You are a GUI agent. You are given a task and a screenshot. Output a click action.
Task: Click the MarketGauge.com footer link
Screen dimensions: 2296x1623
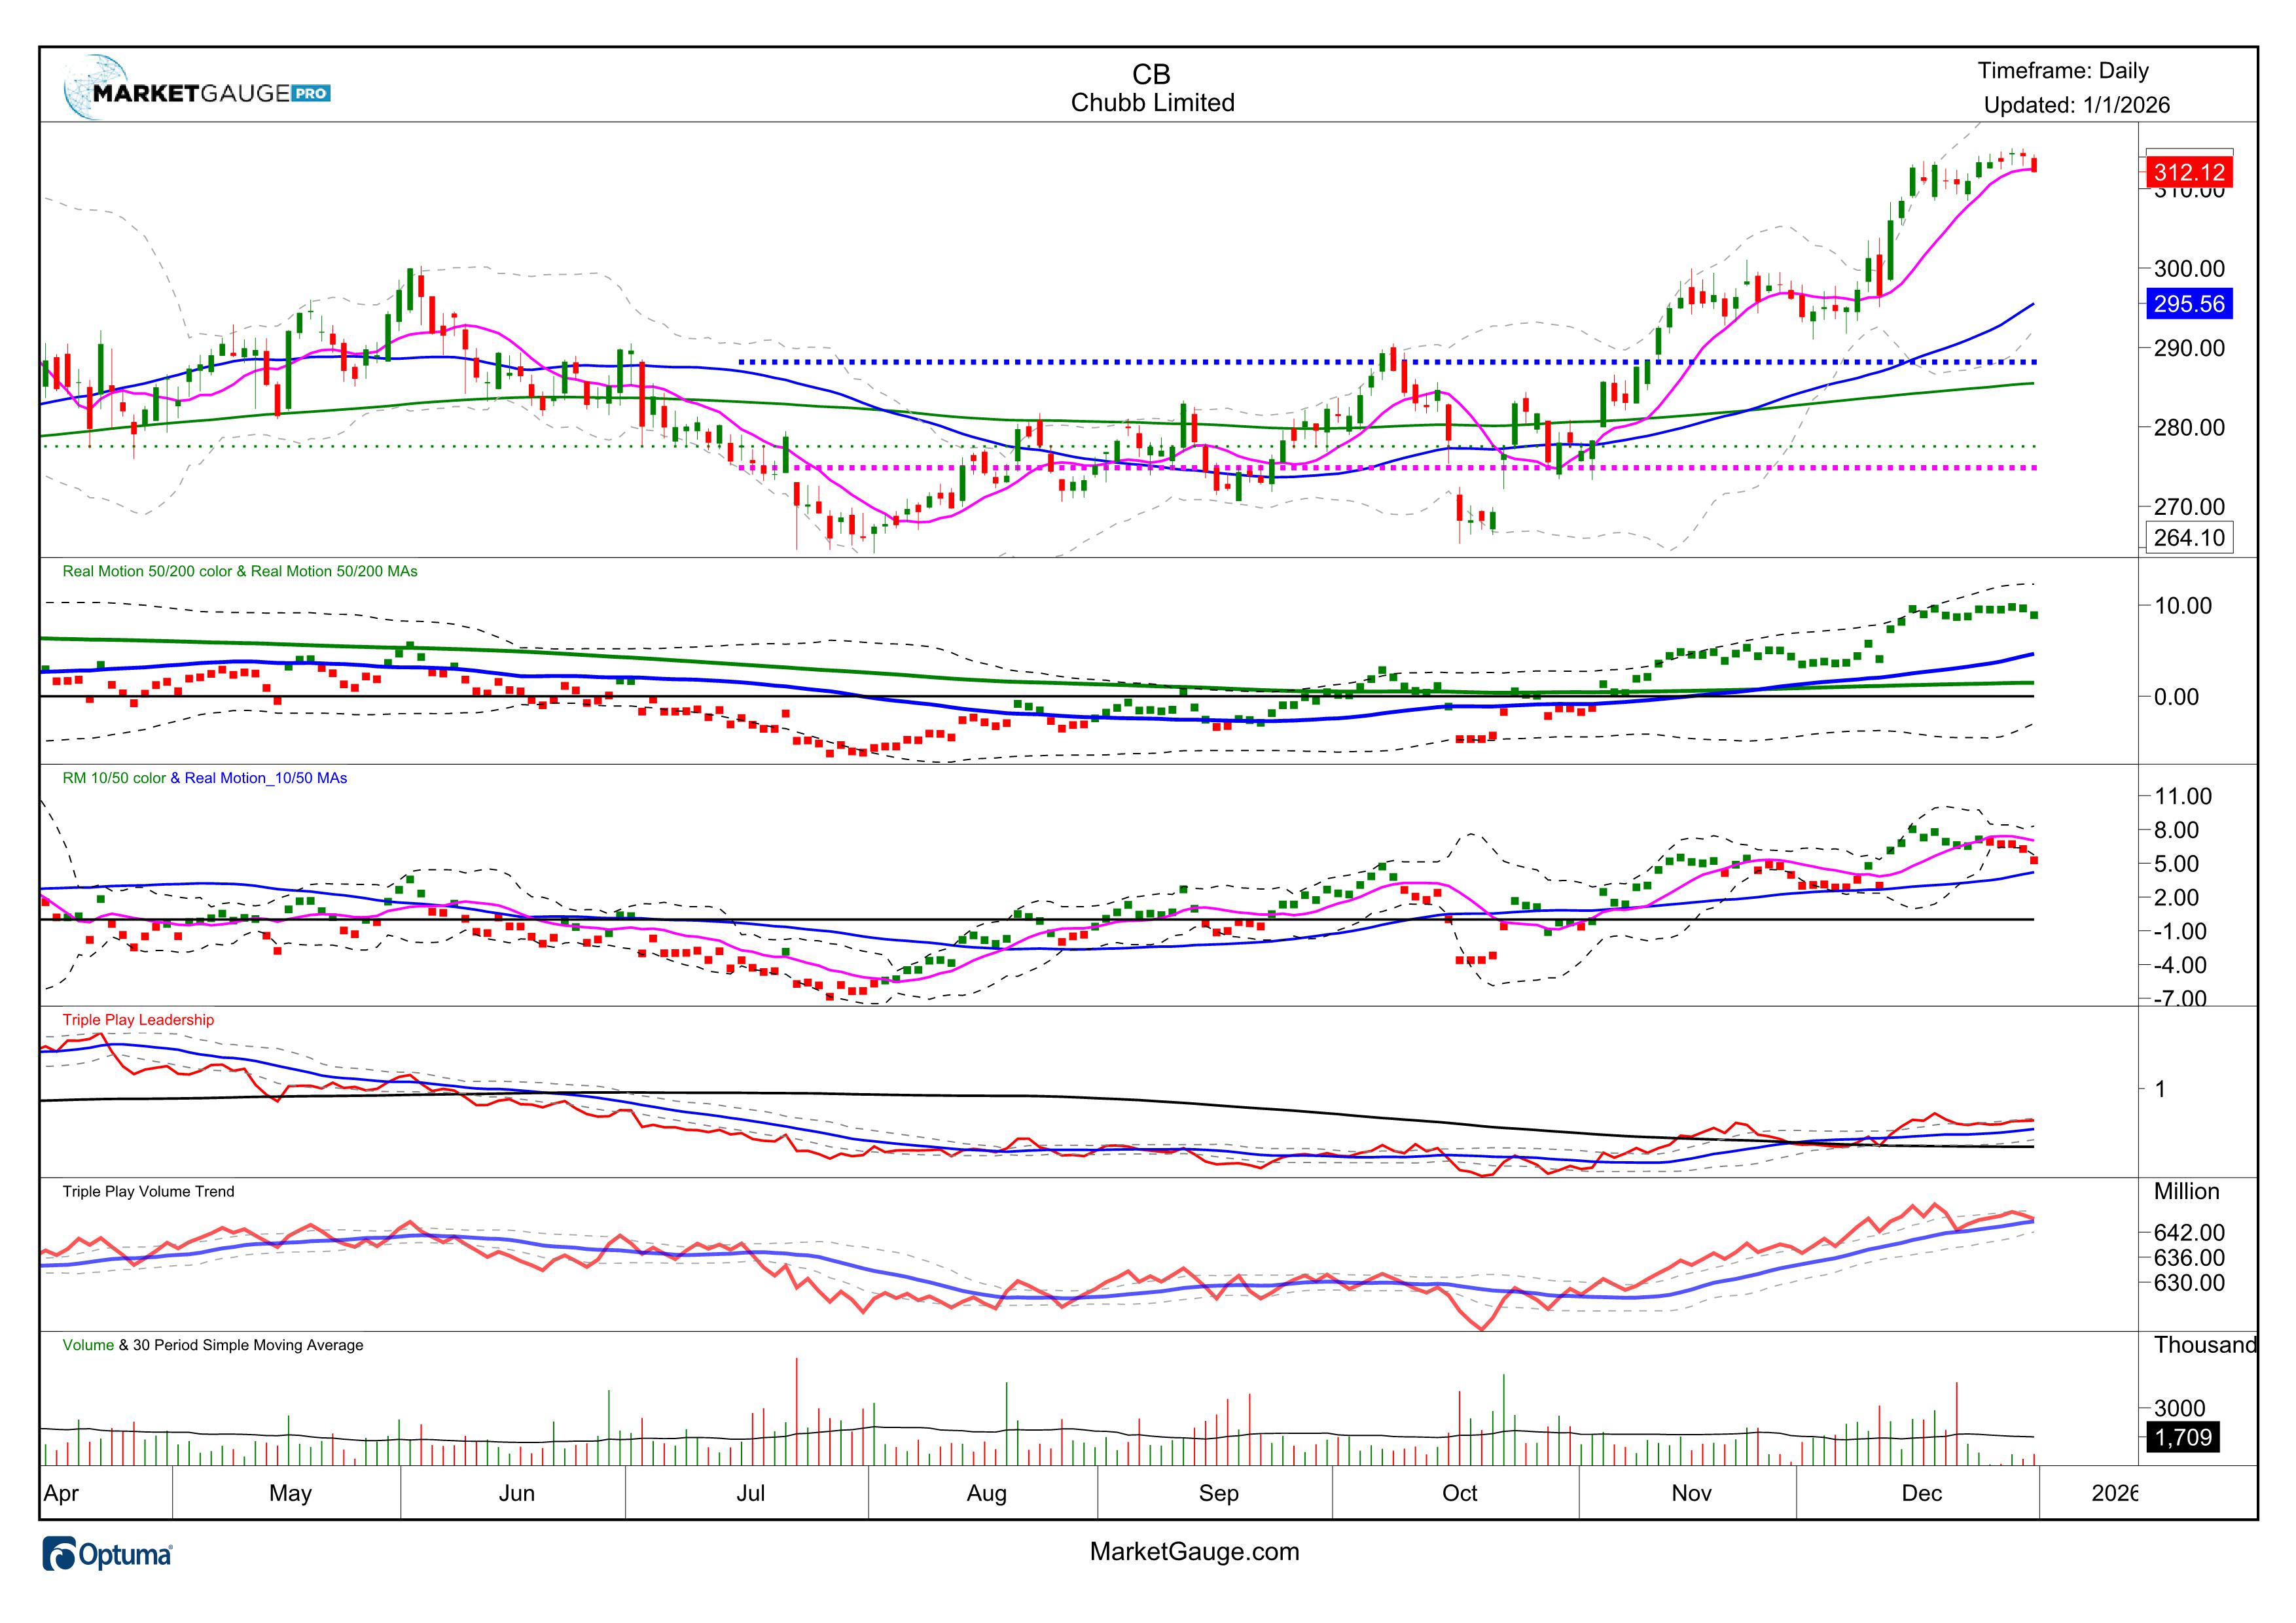pyautogui.click(x=1194, y=1552)
